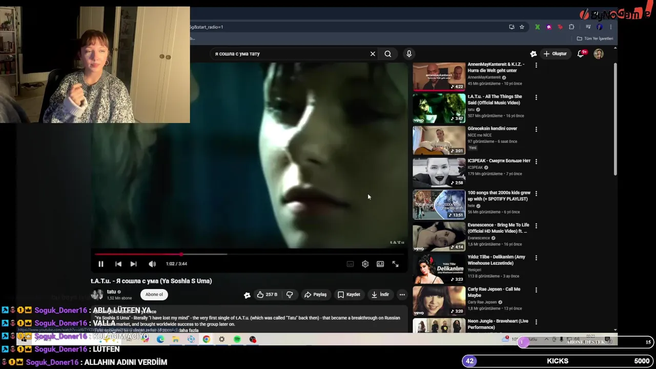656x369 pixels.
Task: Open 'Yıldız Tilbe - Delikanlım' video title
Action: [x=496, y=260]
